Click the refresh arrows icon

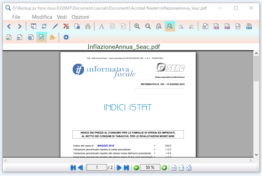[x=44, y=26]
